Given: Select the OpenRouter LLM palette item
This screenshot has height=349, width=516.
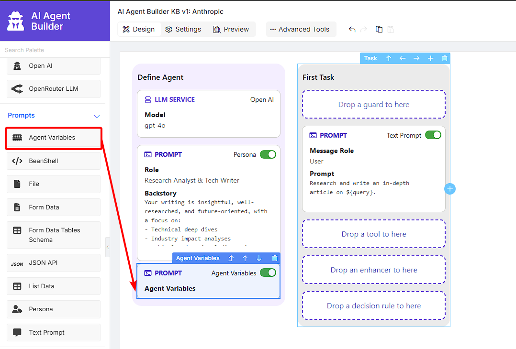Looking at the screenshot, I should (x=54, y=89).
